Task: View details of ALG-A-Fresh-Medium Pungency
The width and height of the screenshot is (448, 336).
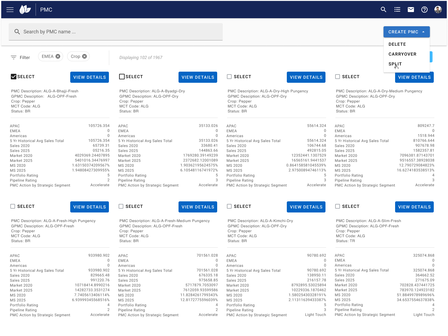Action: coord(198,207)
